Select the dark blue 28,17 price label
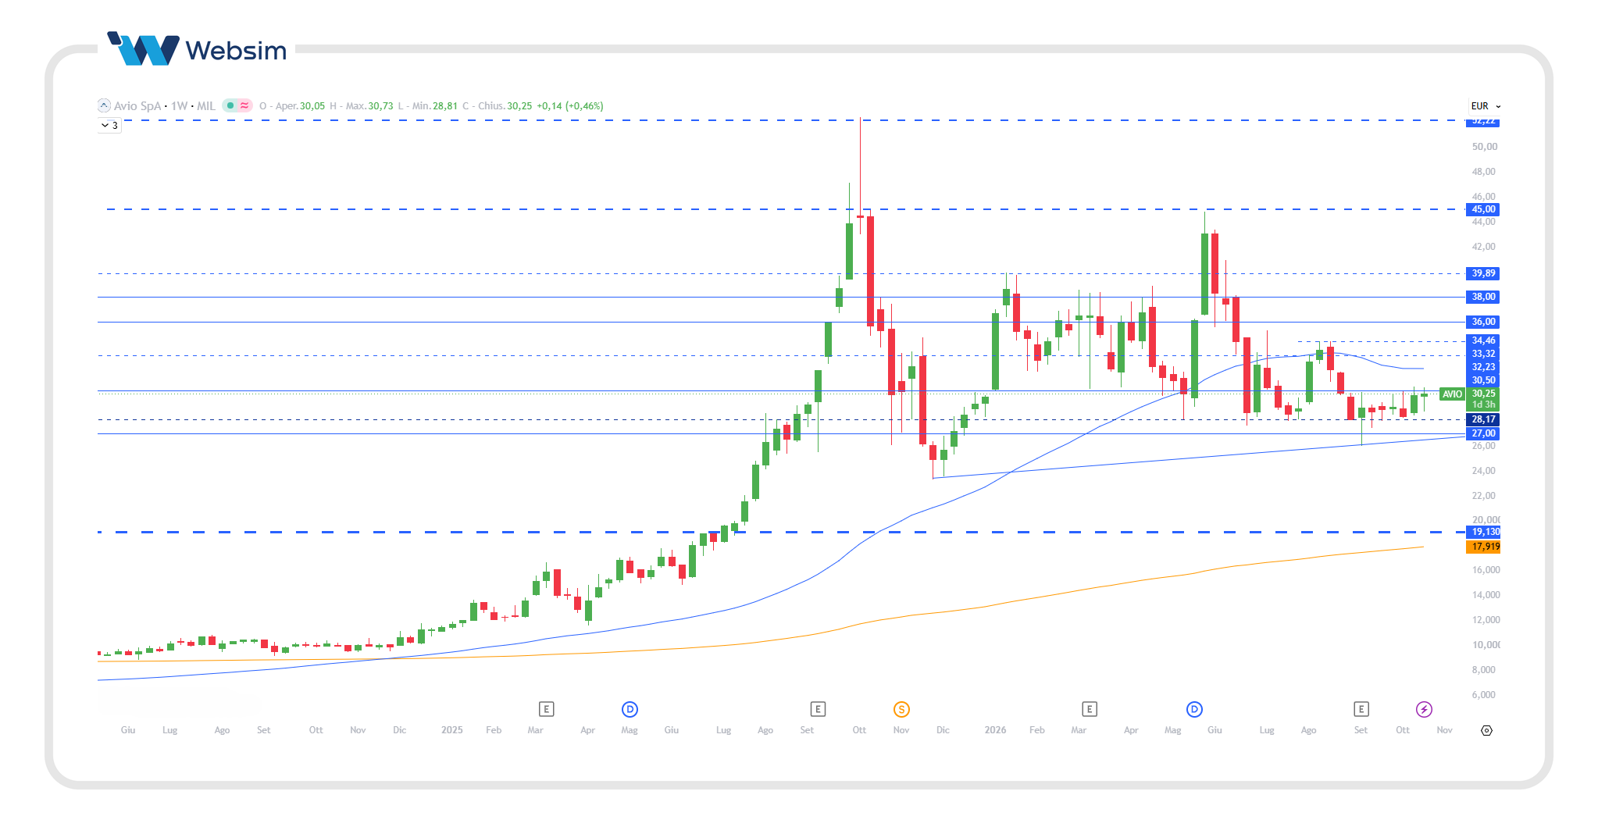The image size is (1598, 834). (x=1483, y=419)
